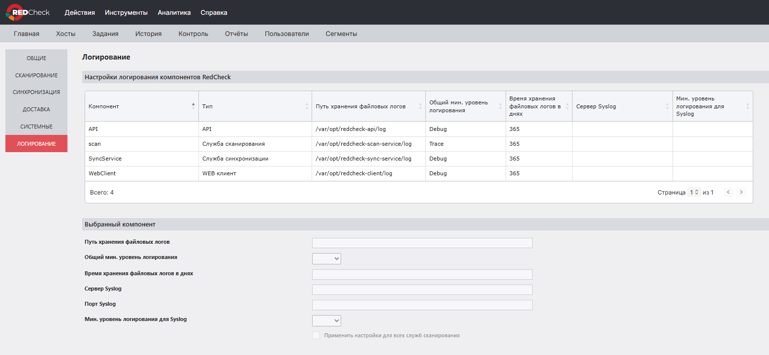
Task: Open Общий мин. уровень логирования dropdown
Action: (x=326, y=258)
